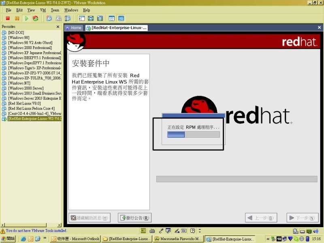Click the network adapter status icon
Viewport: 324px width, 243px height.
click(x=309, y=231)
